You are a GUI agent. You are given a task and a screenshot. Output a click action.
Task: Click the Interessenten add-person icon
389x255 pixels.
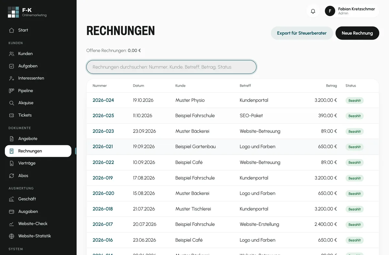coord(12,78)
